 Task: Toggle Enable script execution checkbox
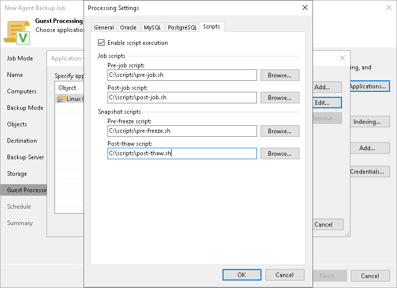coord(101,43)
